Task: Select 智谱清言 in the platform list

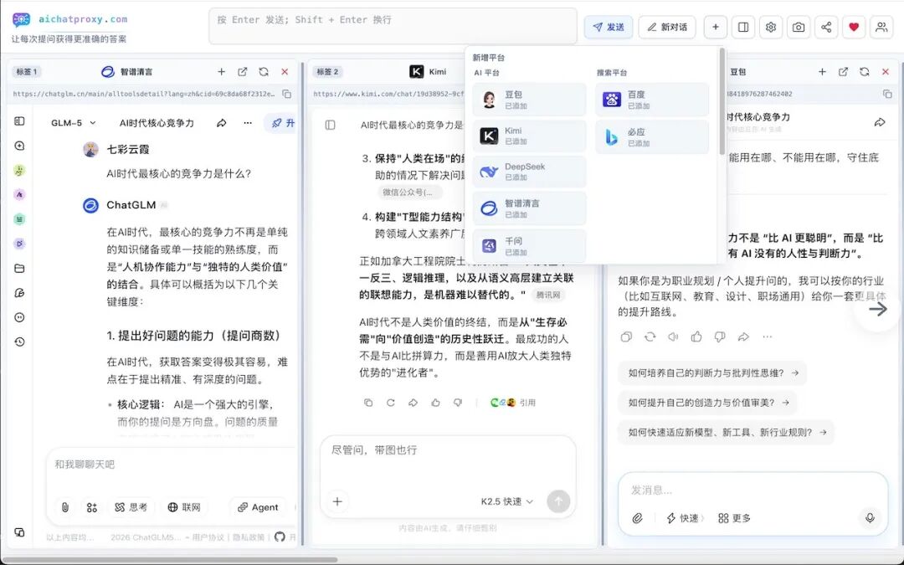Action: point(529,208)
